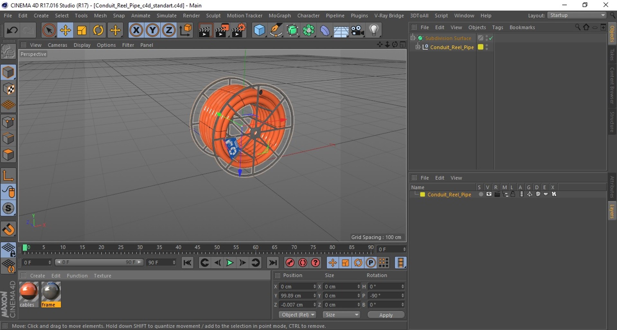Open the Light object icon
The height and width of the screenshot is (330, 617).
[374, 30]
